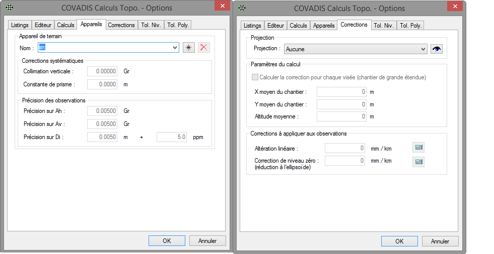Click the Altération linéaire value field
The width and height of the screenshot is (494, 254).
344,148
